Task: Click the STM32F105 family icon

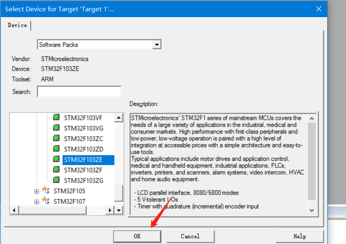Action: pyautogui.click(x=46, y=190)
